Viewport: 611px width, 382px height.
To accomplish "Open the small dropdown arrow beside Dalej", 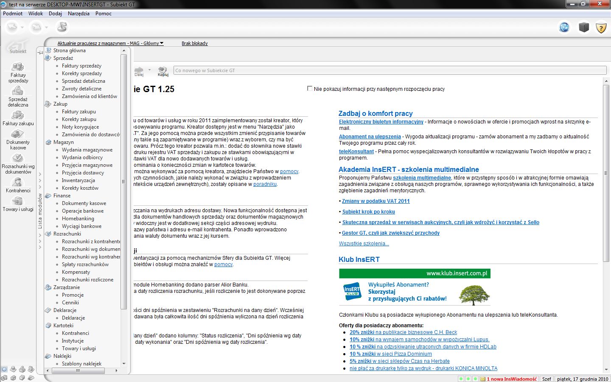I will [x=149, y=70].
